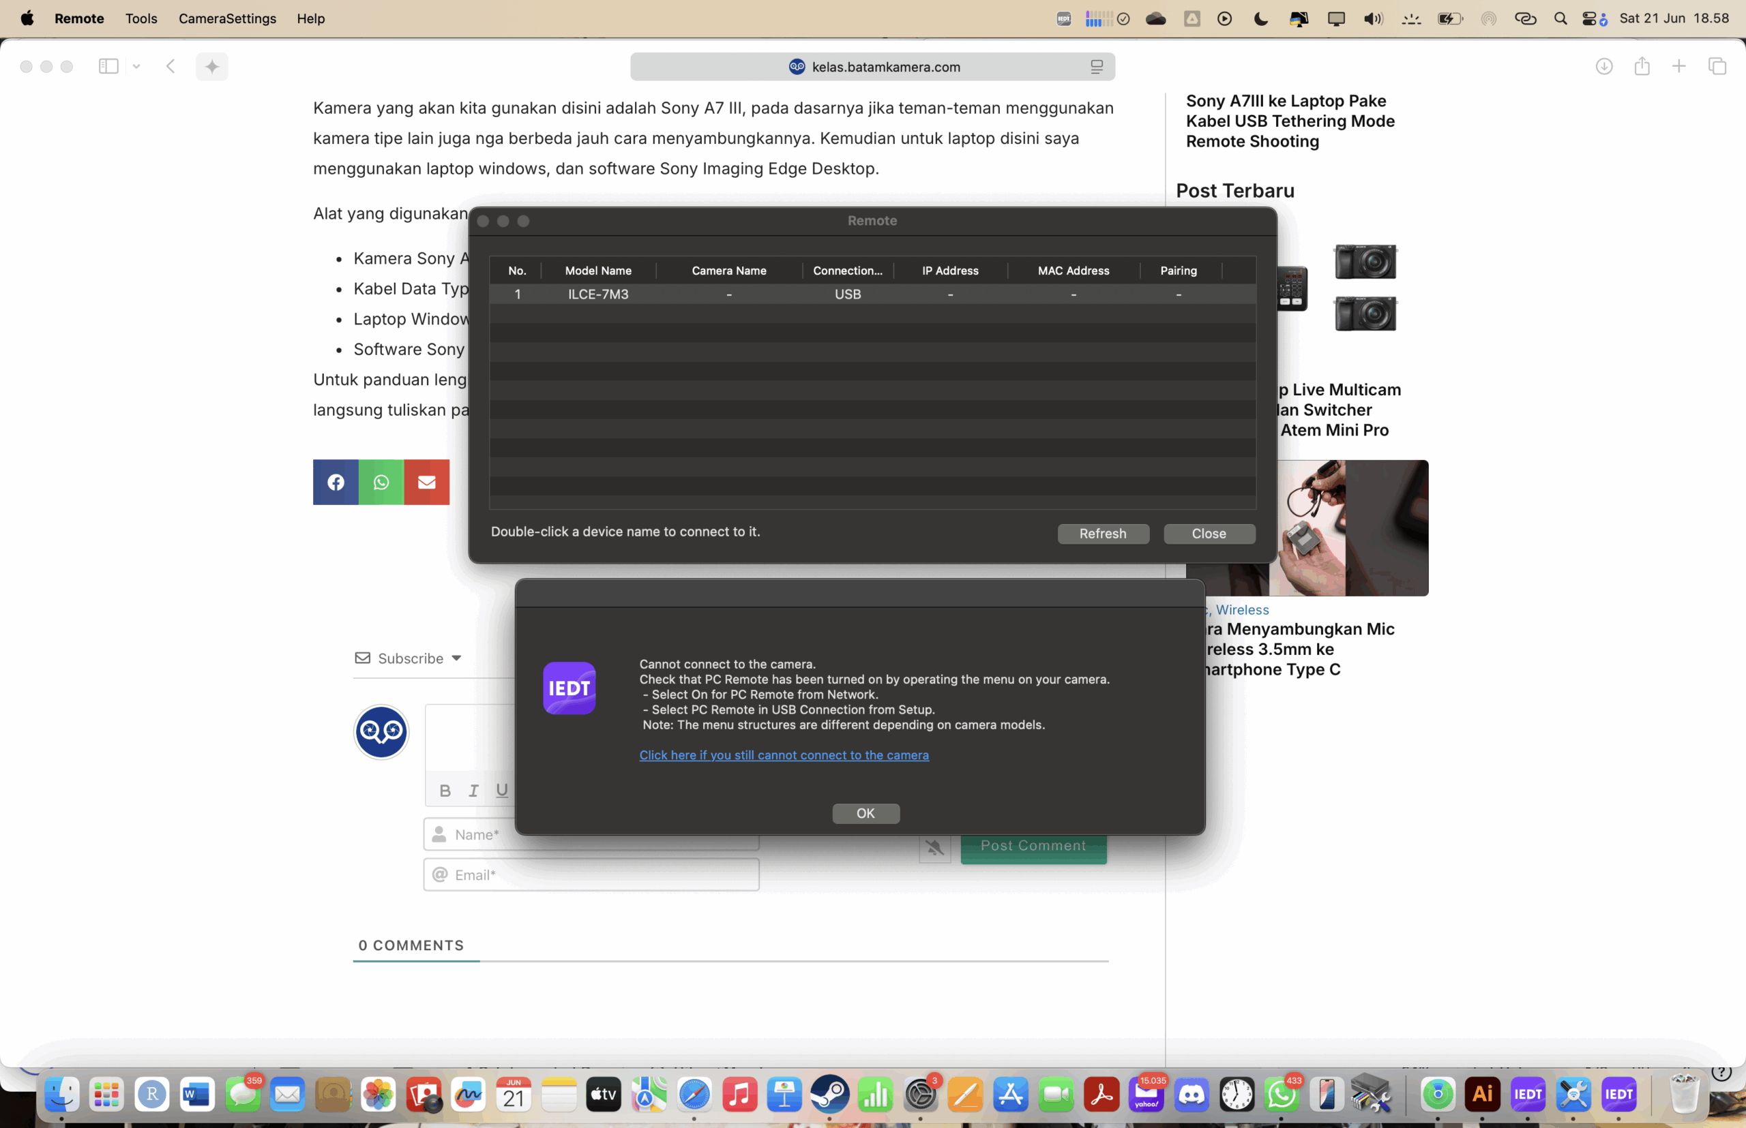This screenshot has height=1128, width=1746.
Task: Open Steam from the Dock
Action: (830, 1095)
